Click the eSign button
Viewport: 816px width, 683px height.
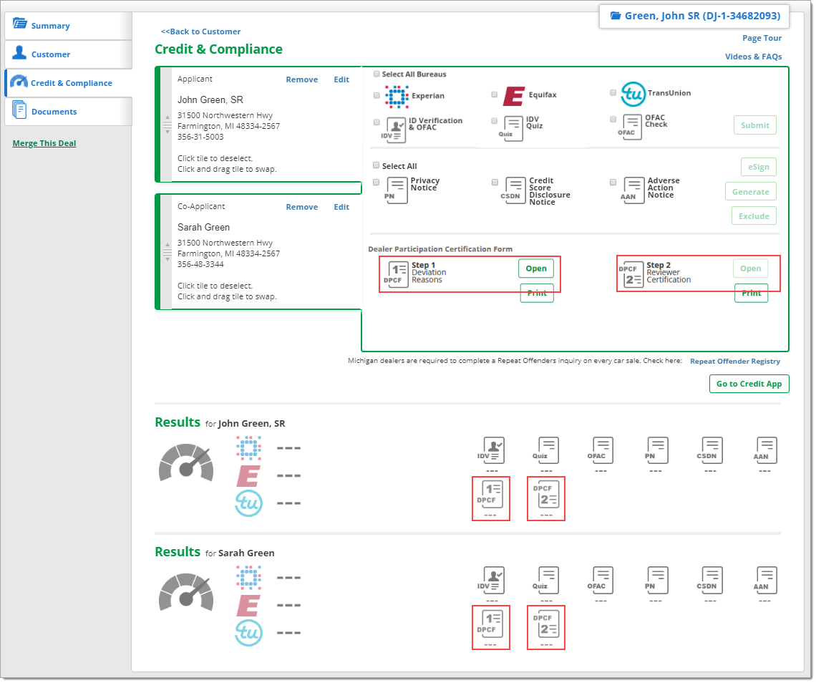tap(758, 167)
